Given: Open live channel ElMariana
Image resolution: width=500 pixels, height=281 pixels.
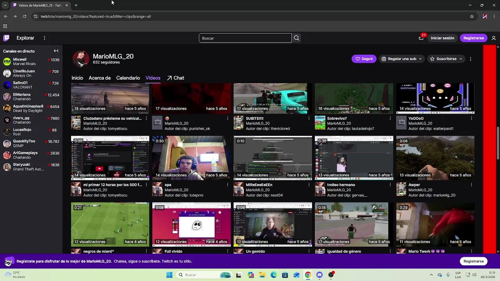Looking at the screenshot, I should (x=31, y=97).
